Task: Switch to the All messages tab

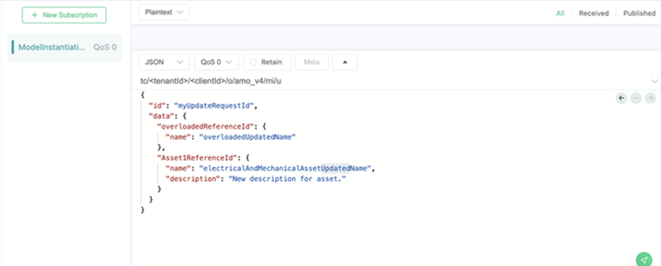Action: point(560,13)
